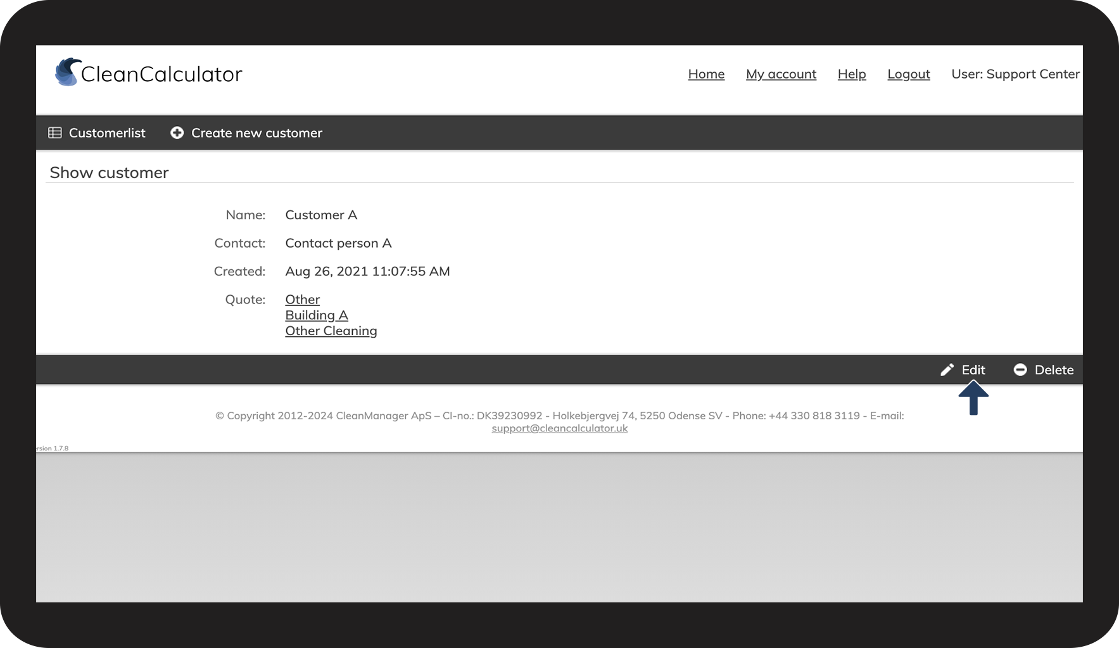1119x648 pixels.
Task: Click the User: Support Center label
Action: click(1015, 74)
